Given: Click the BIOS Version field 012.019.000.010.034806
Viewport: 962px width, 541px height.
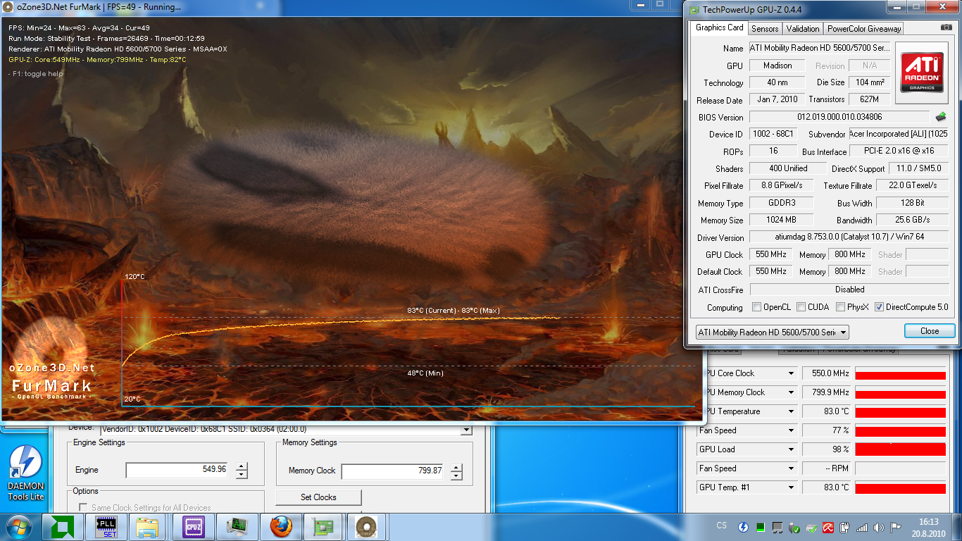Looking at the screenshot, I should tap(839, 117).
